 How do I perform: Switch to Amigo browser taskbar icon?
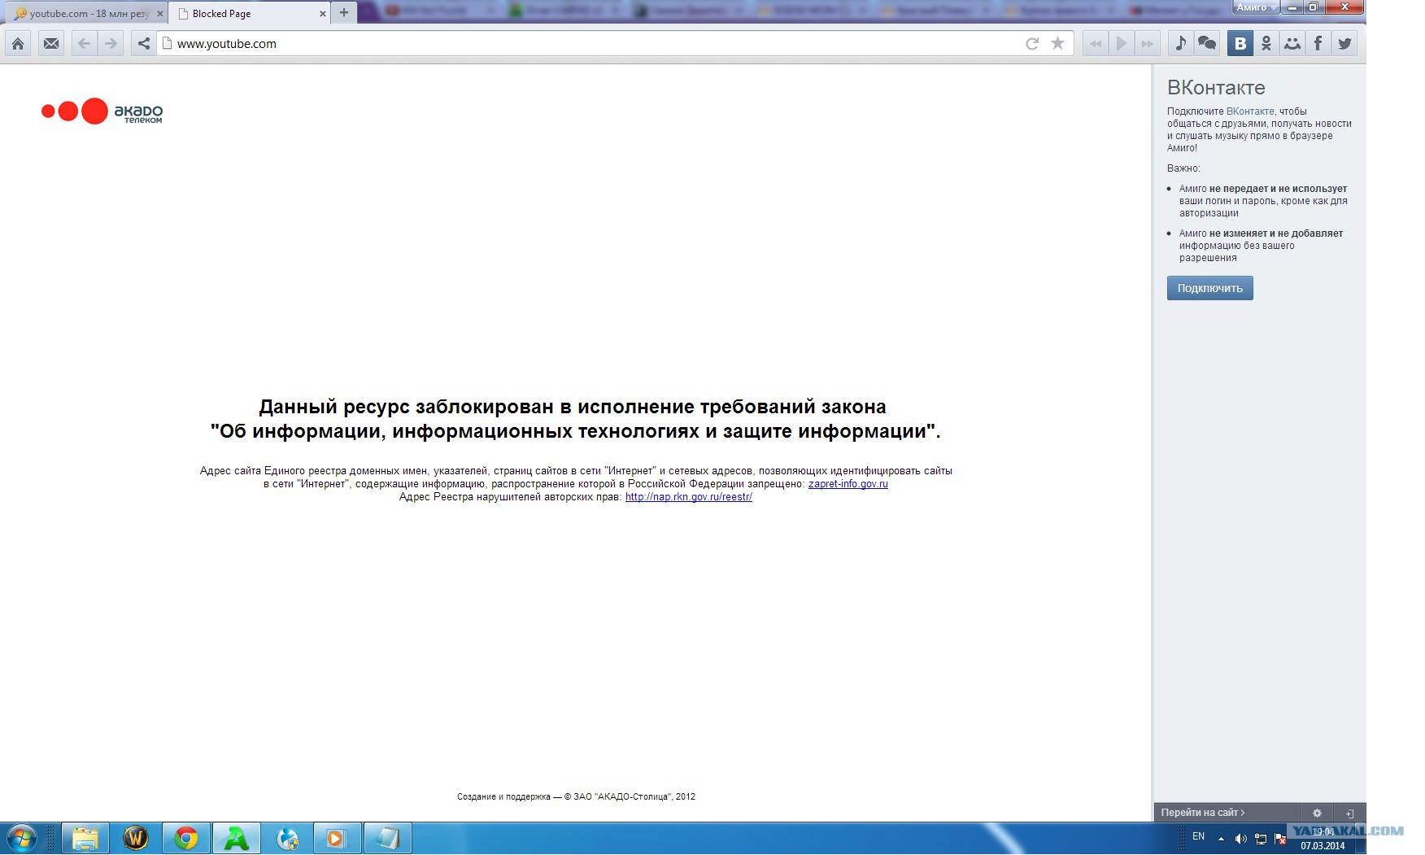point(237,838)
